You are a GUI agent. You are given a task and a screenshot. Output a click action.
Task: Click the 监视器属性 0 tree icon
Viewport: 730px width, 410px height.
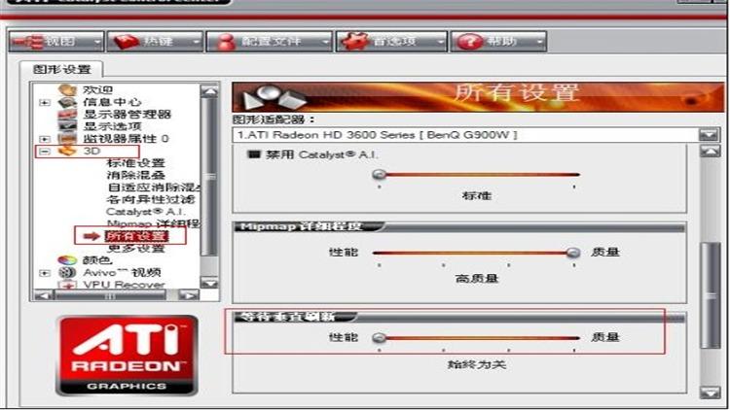pyautogui.click(x=67, y=139)
